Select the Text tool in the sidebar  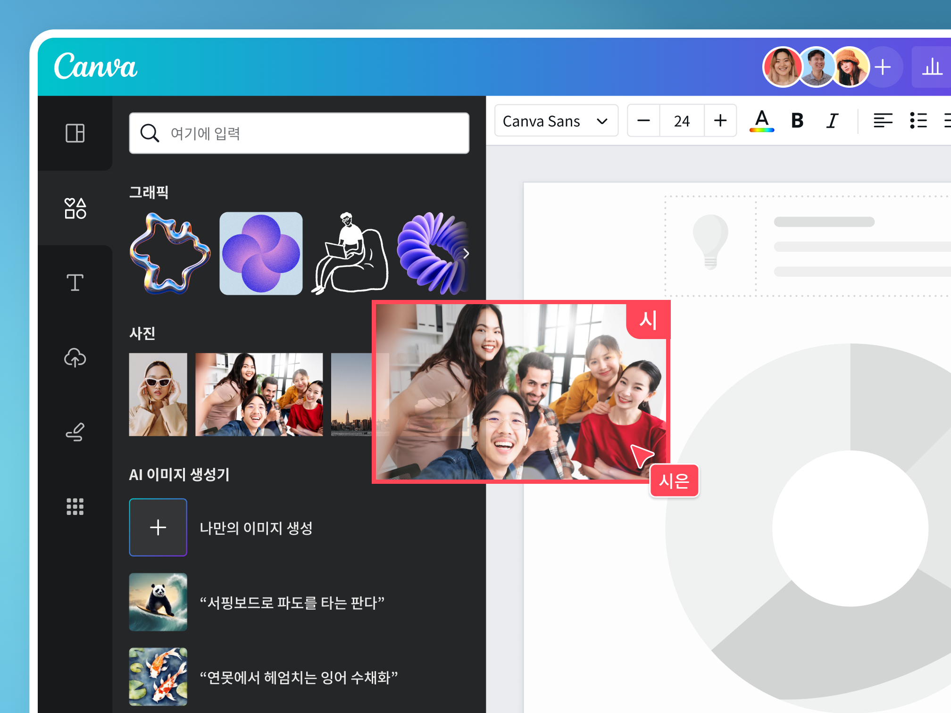point(75,282)
